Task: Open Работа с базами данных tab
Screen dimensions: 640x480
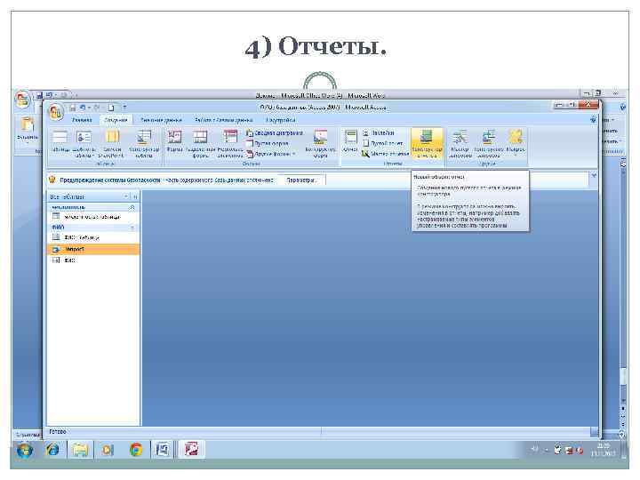Action: pos(223,120)
